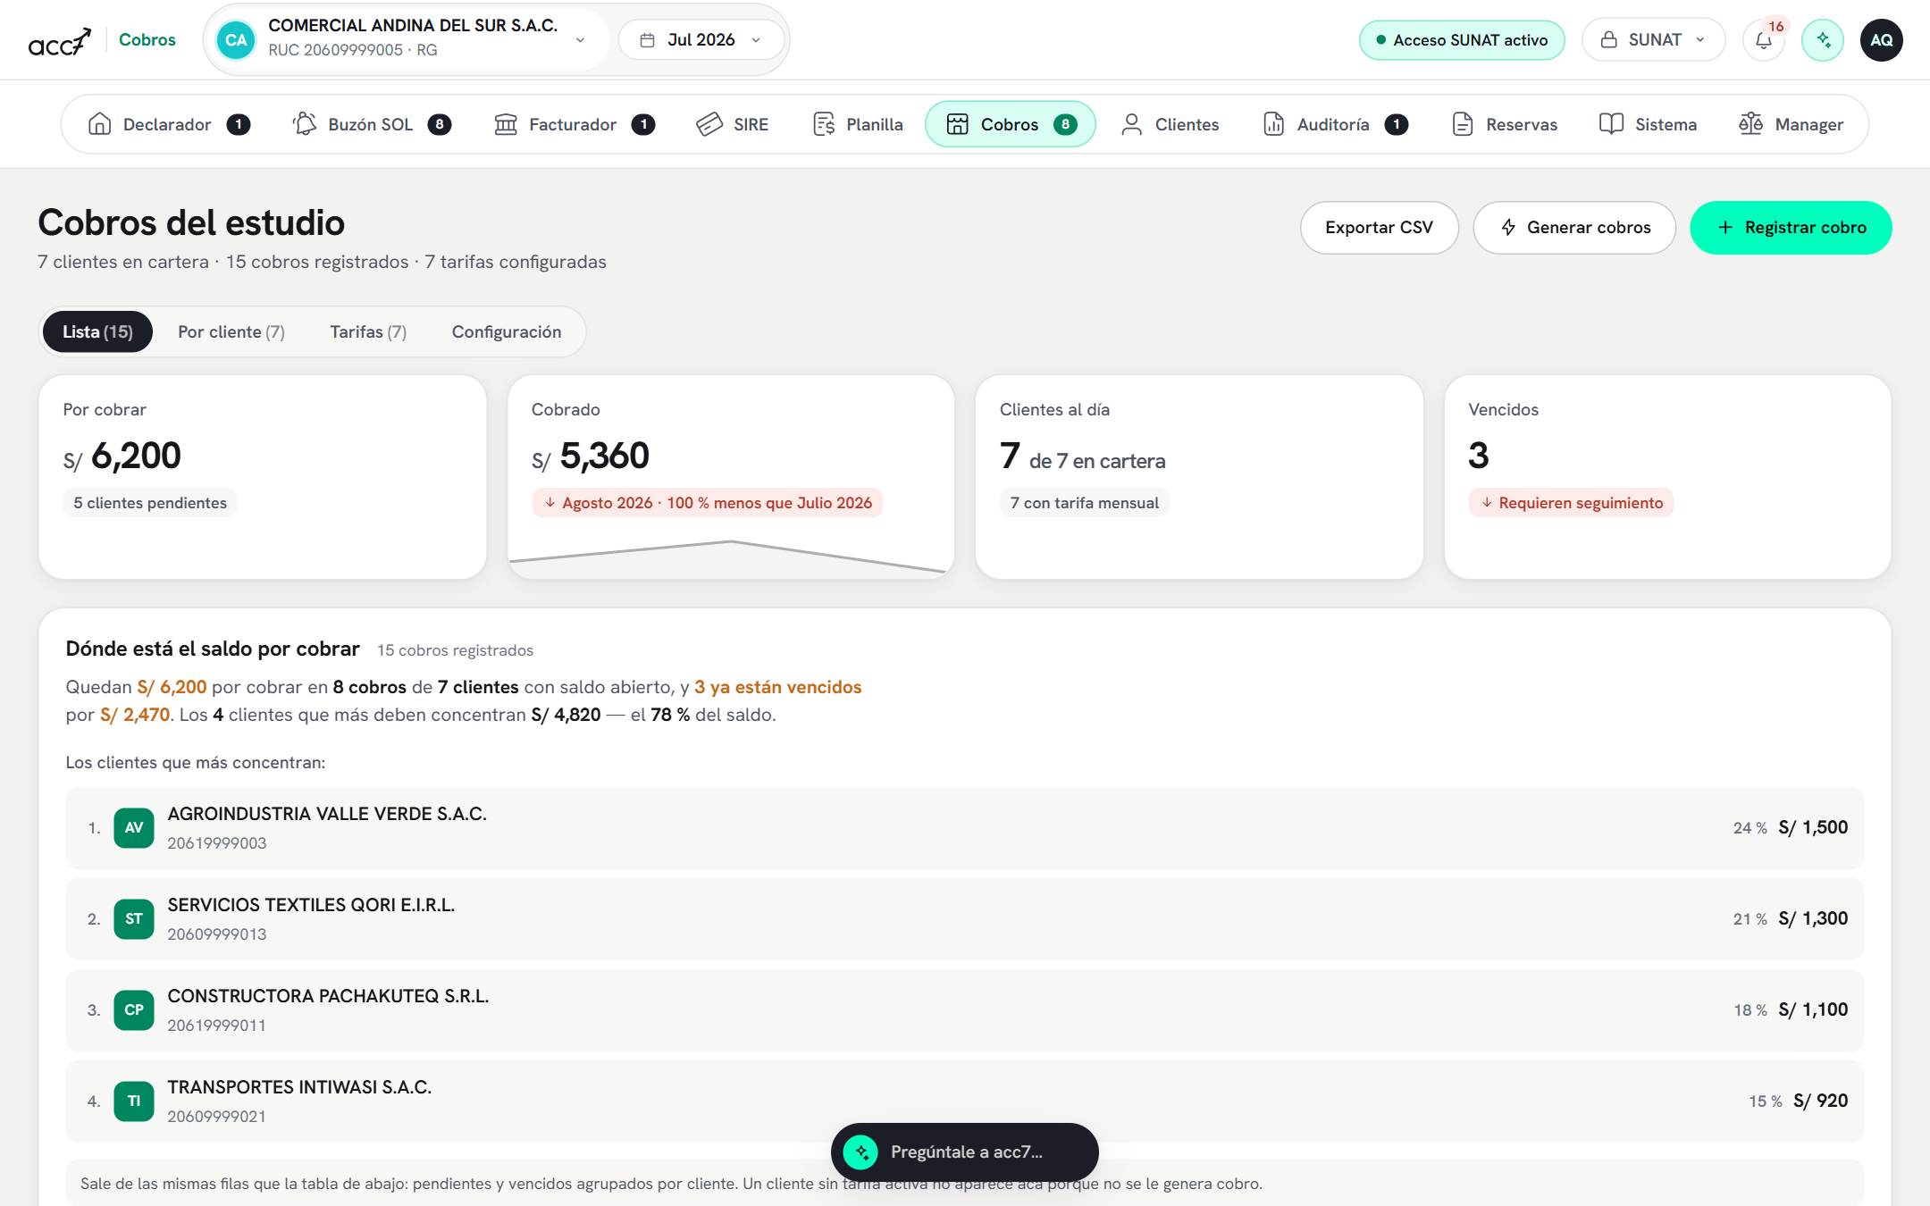Open the SIRE module
This screenshot has width=1930, height=1206.
click(732, 124)
